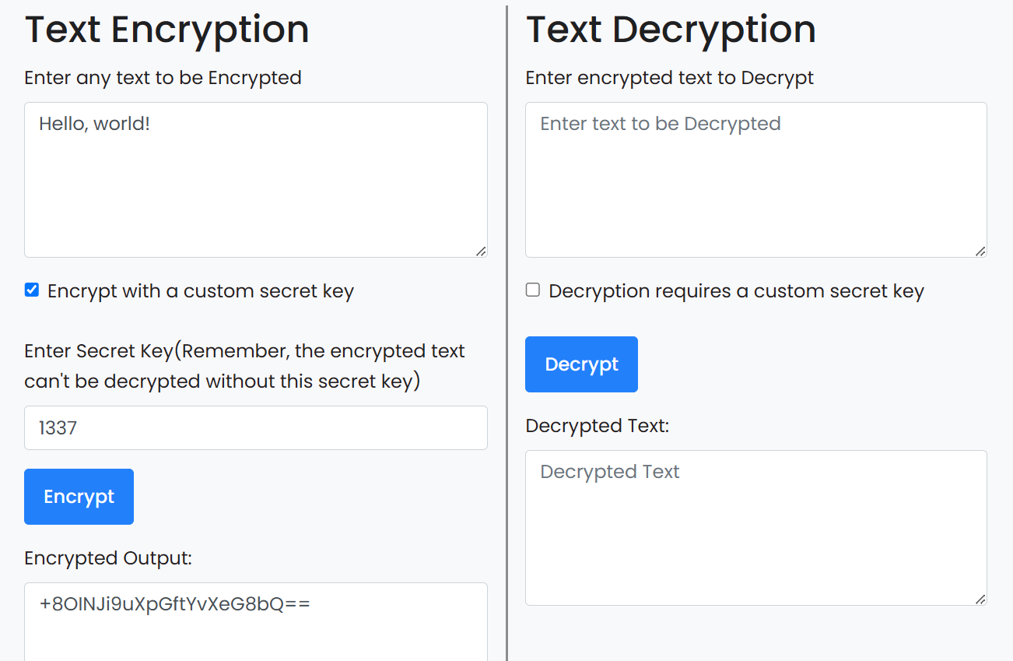Enable Decryption requires a custom secret key
Screen dimensions: 1013x661
(x=533, y=290)
